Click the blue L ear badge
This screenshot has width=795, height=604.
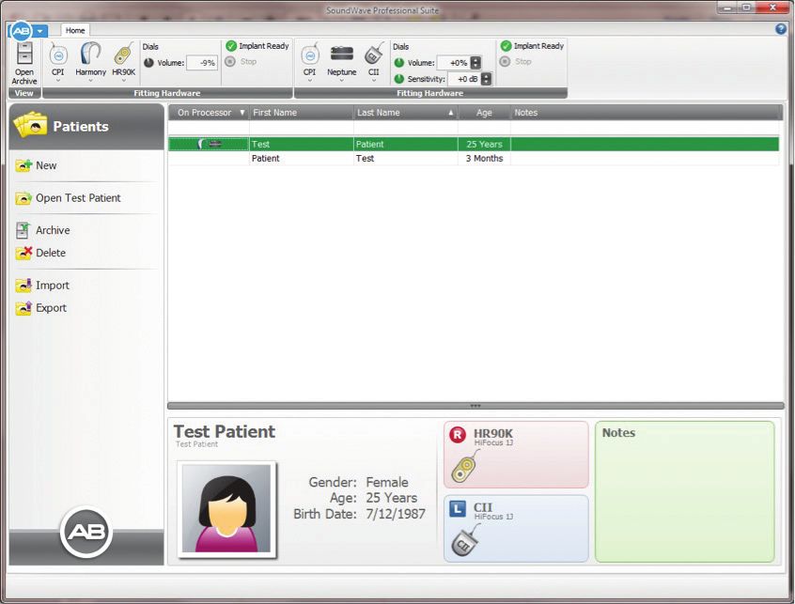click(458, 508)
